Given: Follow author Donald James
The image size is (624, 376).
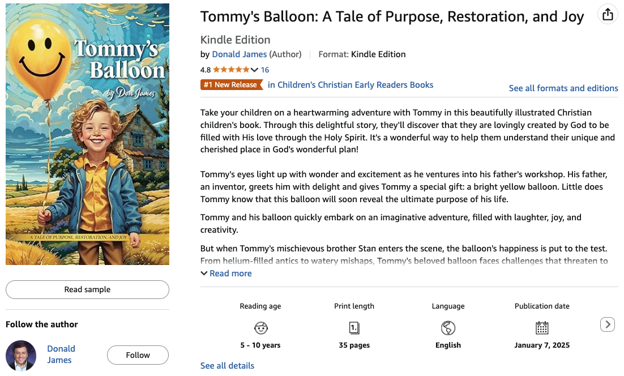Looking at the screenshot, I should tap(138, 355).
